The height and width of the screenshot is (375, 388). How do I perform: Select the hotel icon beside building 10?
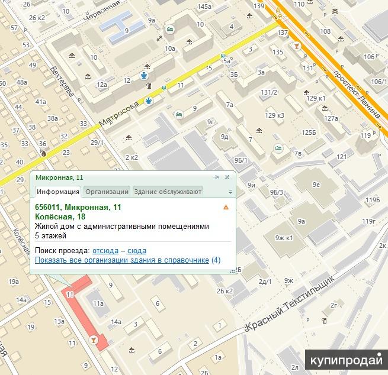(x=170, y=28)
